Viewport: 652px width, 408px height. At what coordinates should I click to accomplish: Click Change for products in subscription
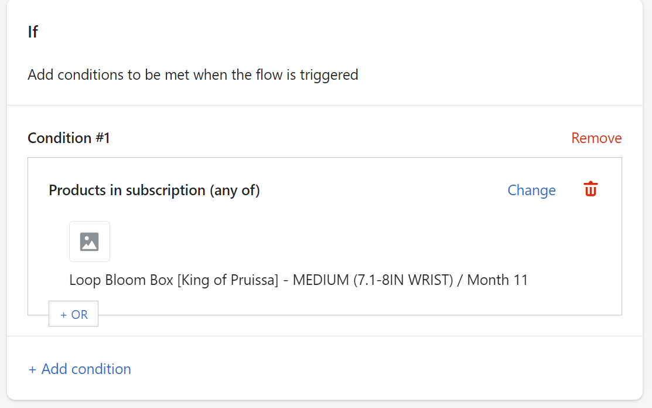click(531, 191)
